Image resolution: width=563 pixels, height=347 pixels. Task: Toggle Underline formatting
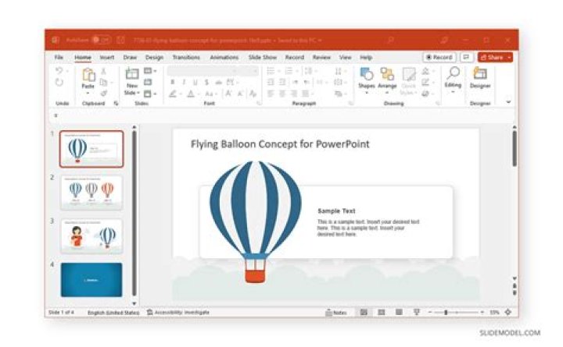(195, 83)
